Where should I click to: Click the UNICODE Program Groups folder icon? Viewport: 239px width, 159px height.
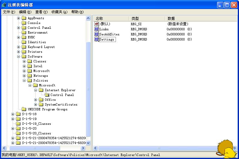pyautogui.click(x=24, y=109)
